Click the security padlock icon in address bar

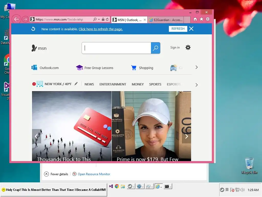click(x=103, y=19)
